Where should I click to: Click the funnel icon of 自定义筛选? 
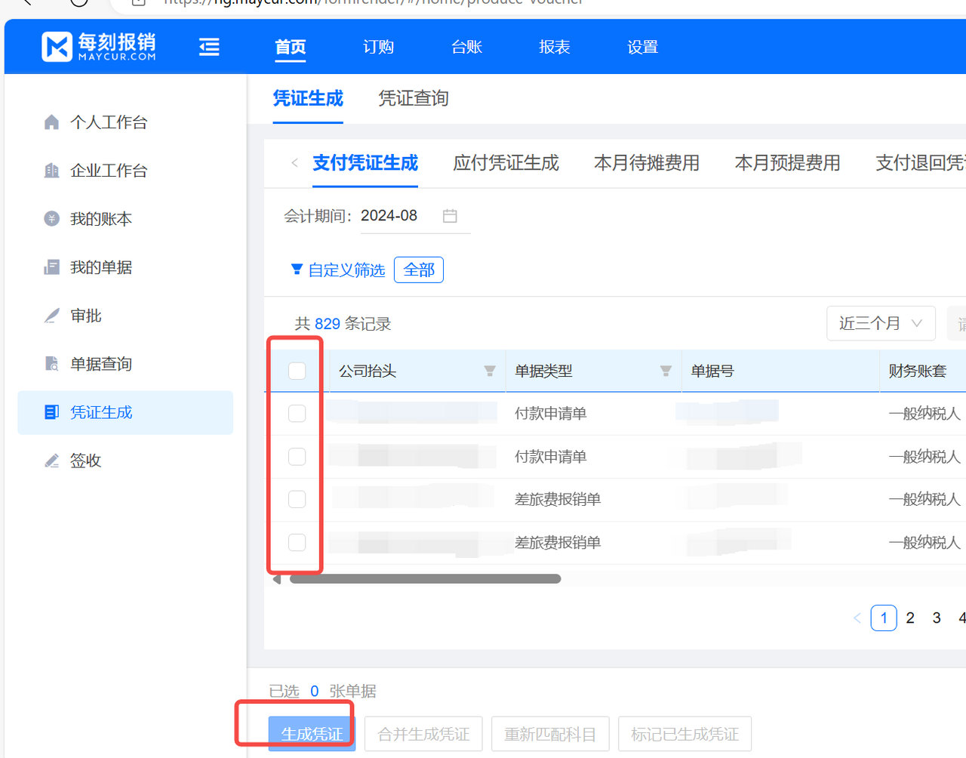pos(297,270)
